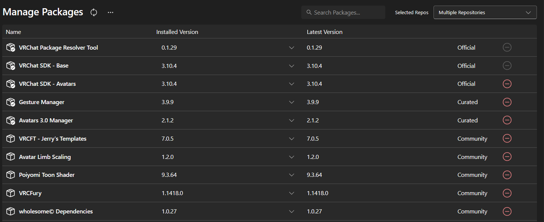Open version dropdown for VRCFT - Jerry's Templates
Viewport: 544px width, 222px height.
click(292, 139)
